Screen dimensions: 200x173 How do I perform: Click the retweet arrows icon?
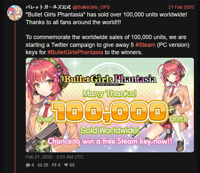[40, 165]
